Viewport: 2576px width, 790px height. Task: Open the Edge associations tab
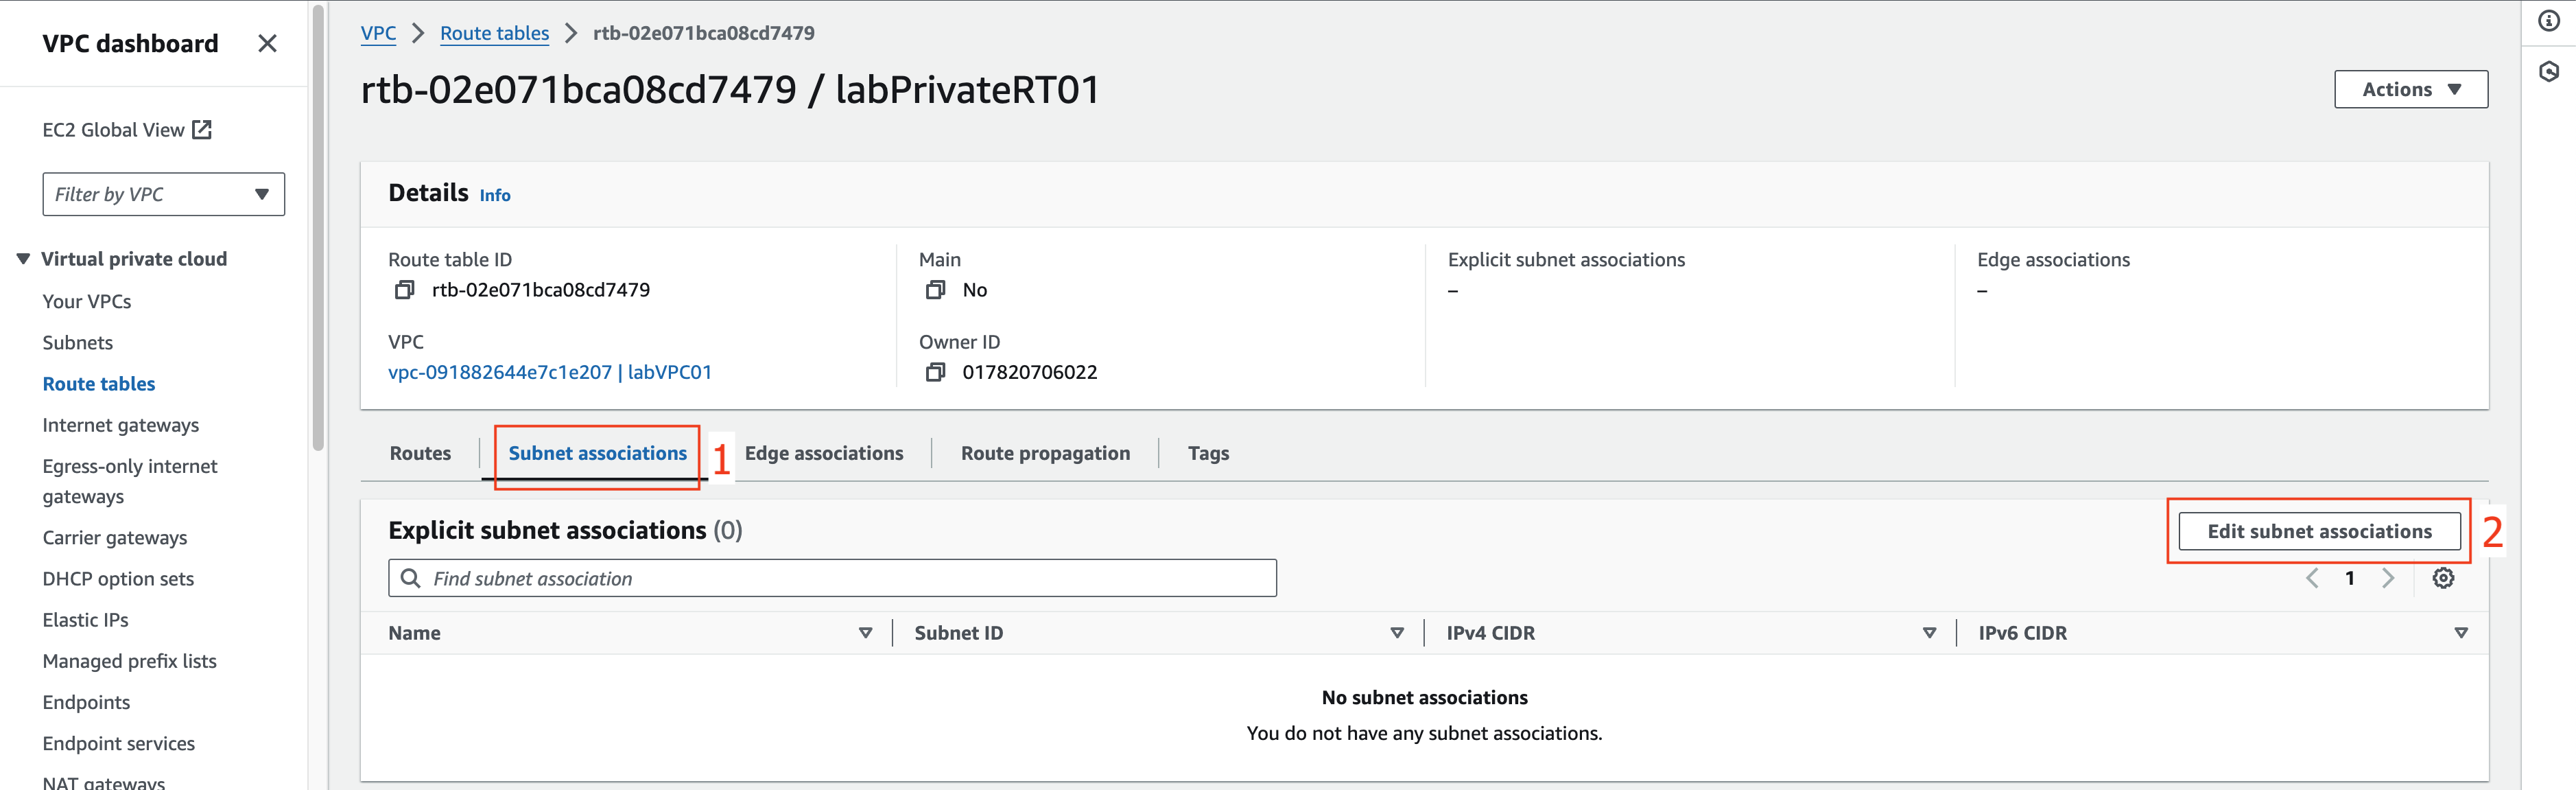[x=824, y=453]
